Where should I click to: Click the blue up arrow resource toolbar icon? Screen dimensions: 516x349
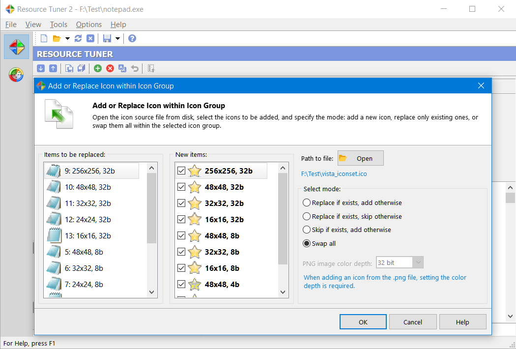[x=53, y=68]
